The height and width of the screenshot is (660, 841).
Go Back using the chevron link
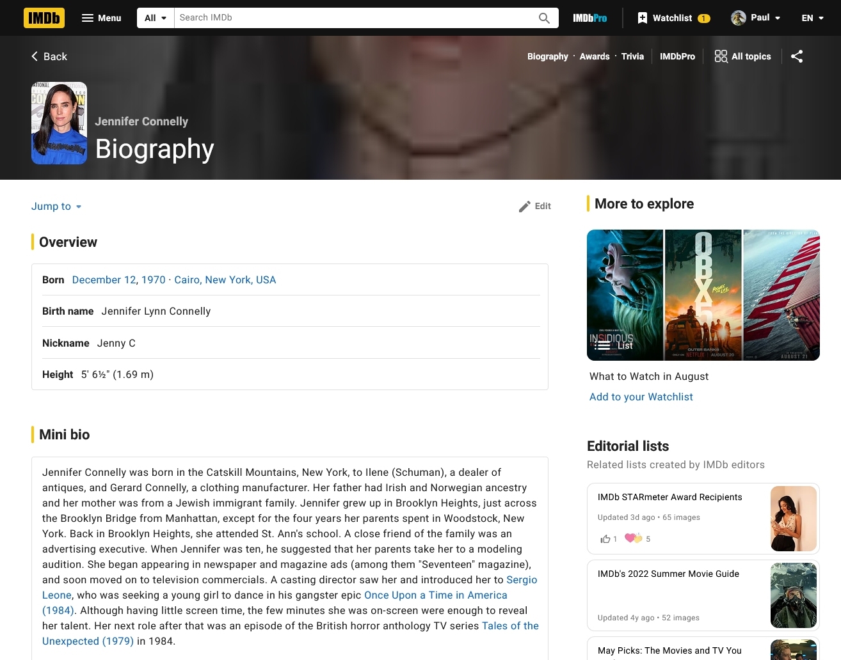coord(49,56)
